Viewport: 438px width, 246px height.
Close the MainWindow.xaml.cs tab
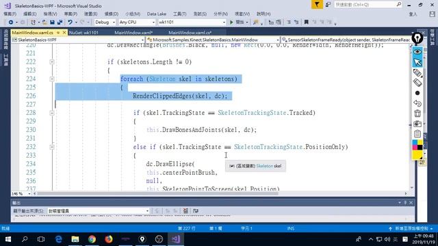pos(64,33)
